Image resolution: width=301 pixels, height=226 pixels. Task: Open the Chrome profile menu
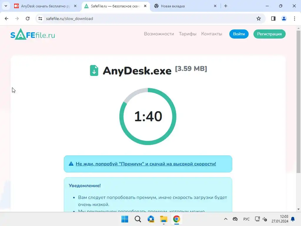[x=284, y=19]
